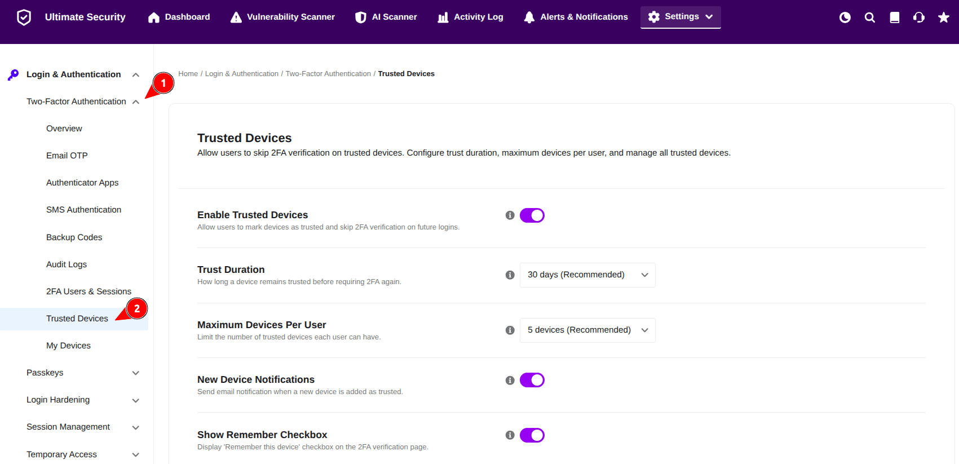Open Email OTP in sidebar
This screenshot has height=464, width=959.
pyautogui.click(x=67, y=156)
